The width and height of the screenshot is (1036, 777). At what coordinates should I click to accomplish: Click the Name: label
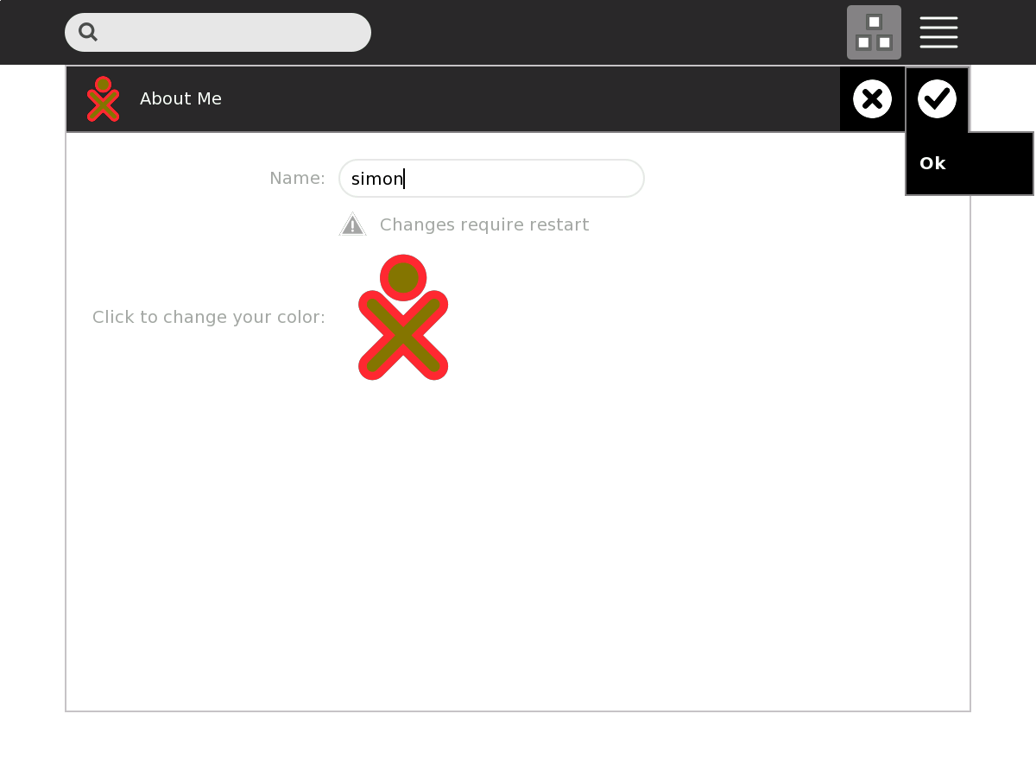coord(297,179)
